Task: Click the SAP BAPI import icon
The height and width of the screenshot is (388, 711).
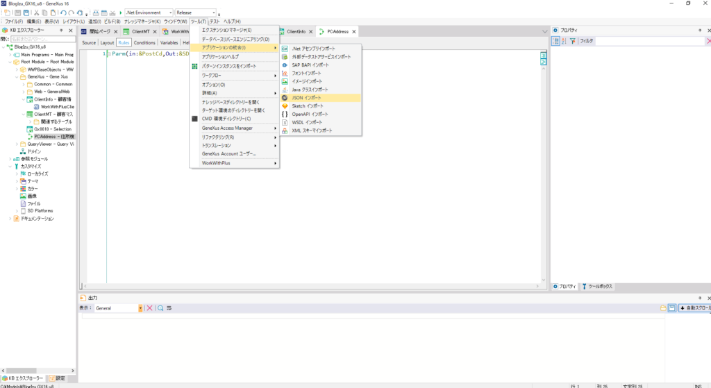Action: pos(285,65)
